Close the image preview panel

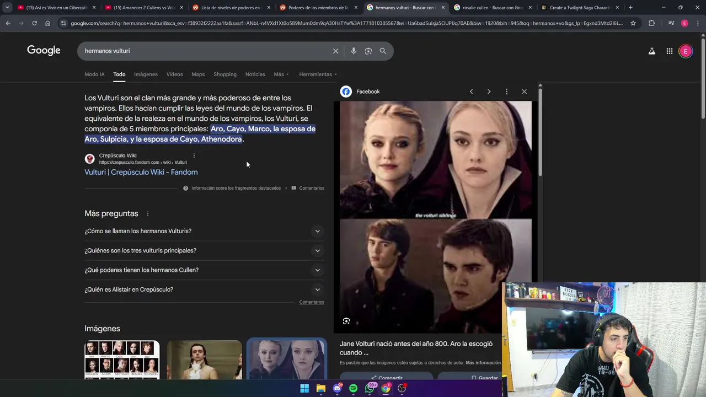coord(524,92)
